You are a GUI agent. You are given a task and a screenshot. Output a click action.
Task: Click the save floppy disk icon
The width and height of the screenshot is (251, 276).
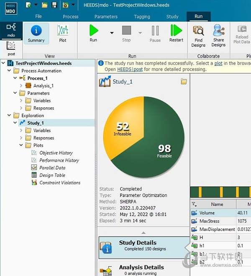[x=54, y=5]
